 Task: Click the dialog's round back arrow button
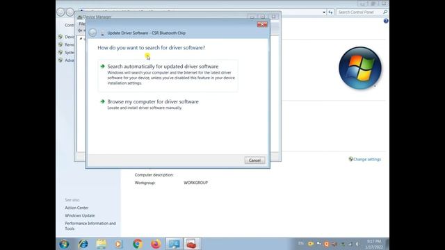92,33
